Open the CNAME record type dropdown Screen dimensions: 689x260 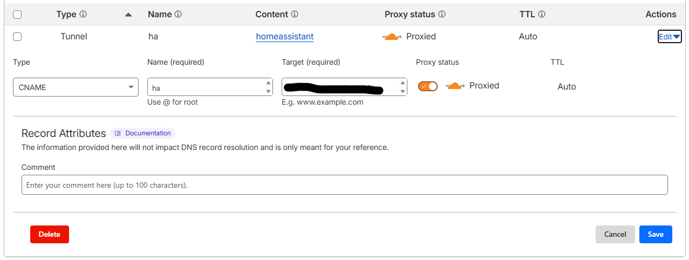pos(76,87)
